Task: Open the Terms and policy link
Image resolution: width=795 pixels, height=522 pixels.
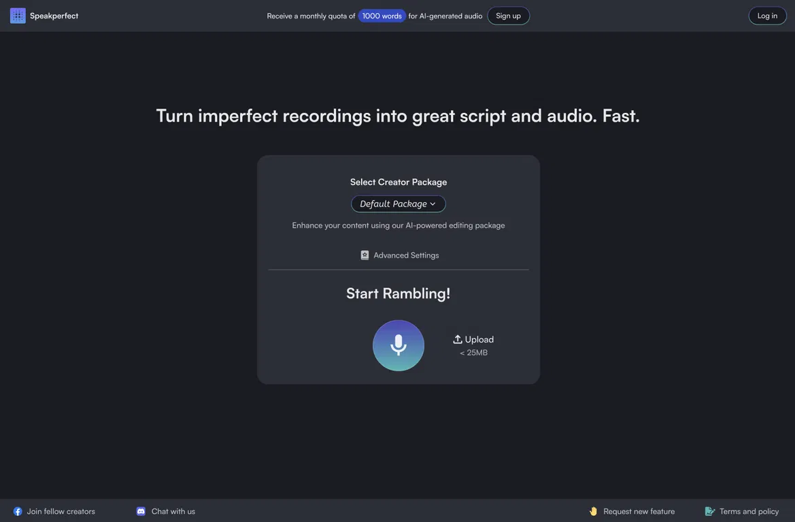Action: [x=749, y=511]
